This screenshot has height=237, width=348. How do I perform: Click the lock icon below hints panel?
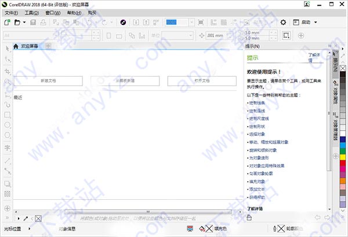249,217
